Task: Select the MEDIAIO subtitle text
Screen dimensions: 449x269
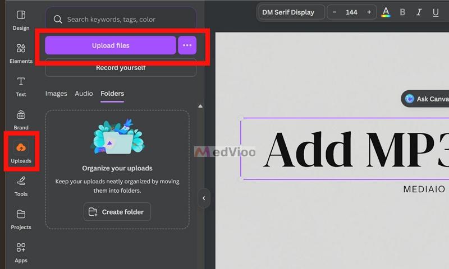Action: (x=424, y=189)
